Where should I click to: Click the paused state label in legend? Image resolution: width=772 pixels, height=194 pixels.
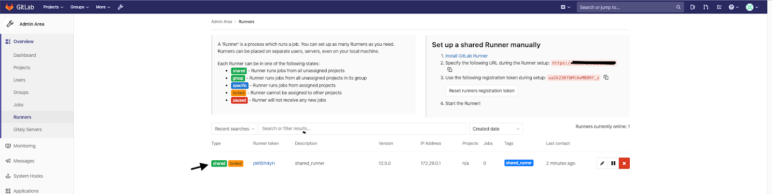tap(239, 100)
